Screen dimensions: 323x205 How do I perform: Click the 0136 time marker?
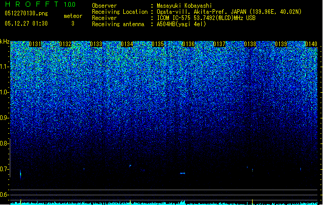coord(188,44)
